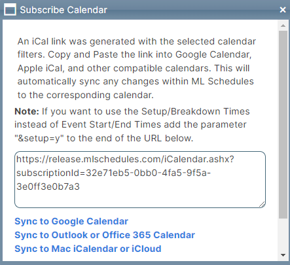Image resolution: width=290 pixels, height=265 pixels.
Task: Click the Subscribe Calendar title bar text
Action: (63, 10)
